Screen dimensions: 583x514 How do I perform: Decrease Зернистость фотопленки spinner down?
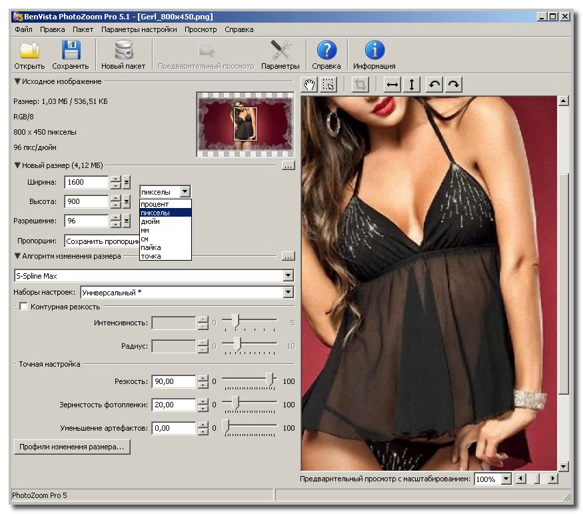[203, 408]
